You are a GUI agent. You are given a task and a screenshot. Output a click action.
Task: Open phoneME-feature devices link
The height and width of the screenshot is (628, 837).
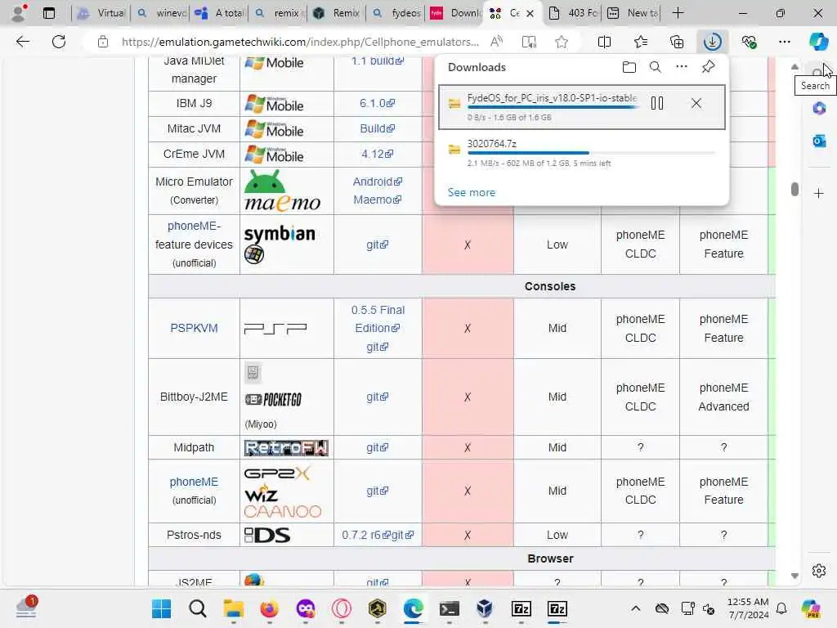coord(194,235)
